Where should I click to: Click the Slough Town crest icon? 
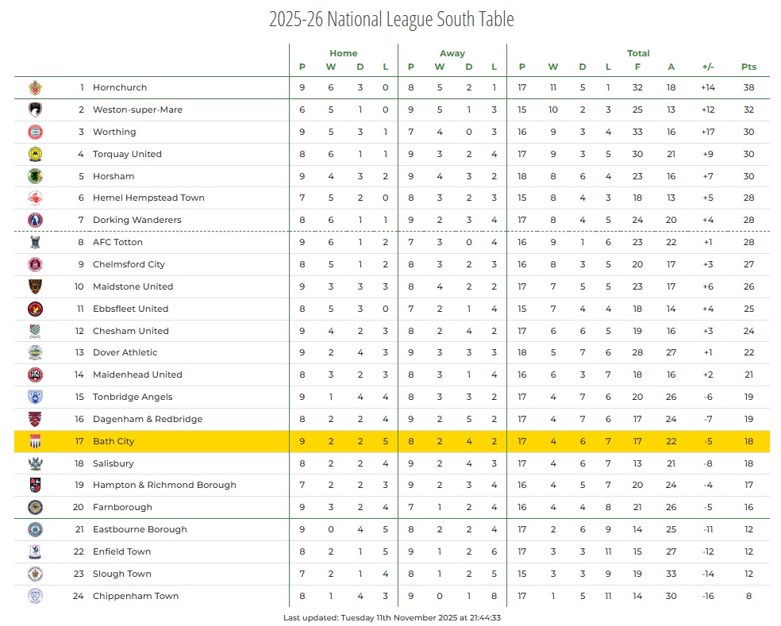35,574
